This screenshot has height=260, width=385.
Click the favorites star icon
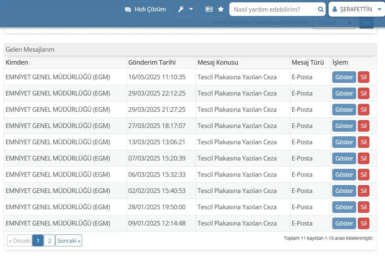pos(221,9)
